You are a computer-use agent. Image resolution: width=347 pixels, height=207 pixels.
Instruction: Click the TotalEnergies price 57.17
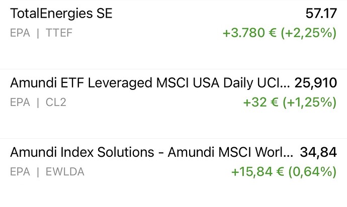click(x=320, y=14)
